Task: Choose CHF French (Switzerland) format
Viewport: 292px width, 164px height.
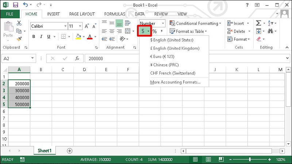Action: tap(174, 73)
